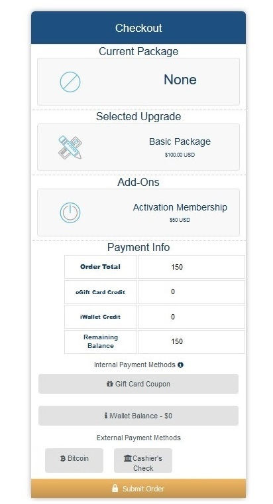
Task: Click the gift icon on Gift Card Coupon
Action: coord(110,384)
